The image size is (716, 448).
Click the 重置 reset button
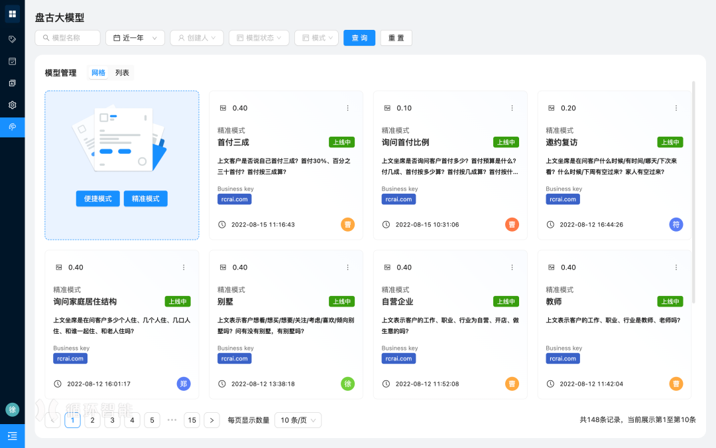(396, 38)
